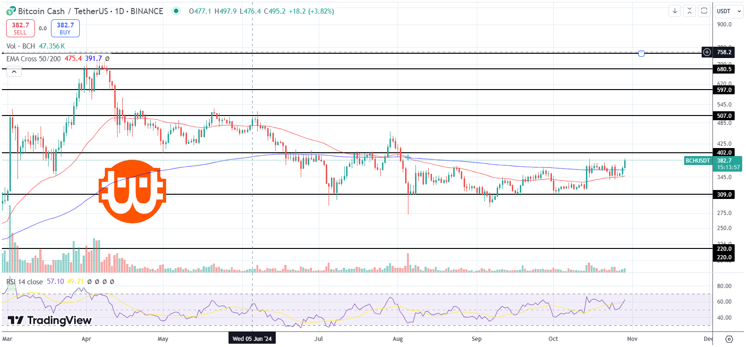Click the 60.00 RSI scale label
Viewport: 746px width, 347px height.
724,302
